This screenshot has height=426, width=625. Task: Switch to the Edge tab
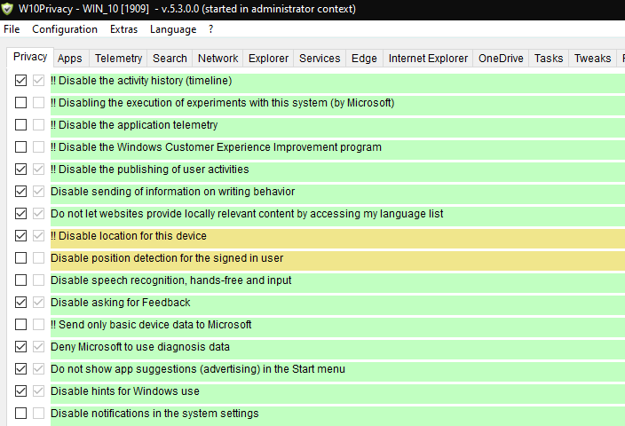[x=364, y=59]
